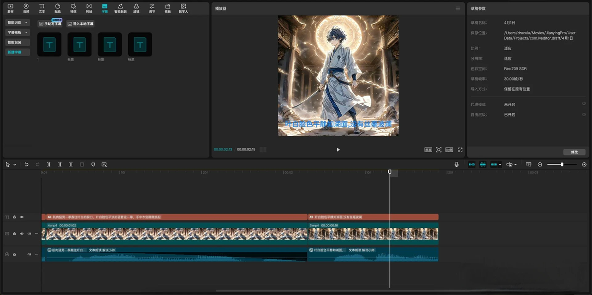Open the 滤镜 filters tab icon
592x295 pixels.
coord(136,8)
